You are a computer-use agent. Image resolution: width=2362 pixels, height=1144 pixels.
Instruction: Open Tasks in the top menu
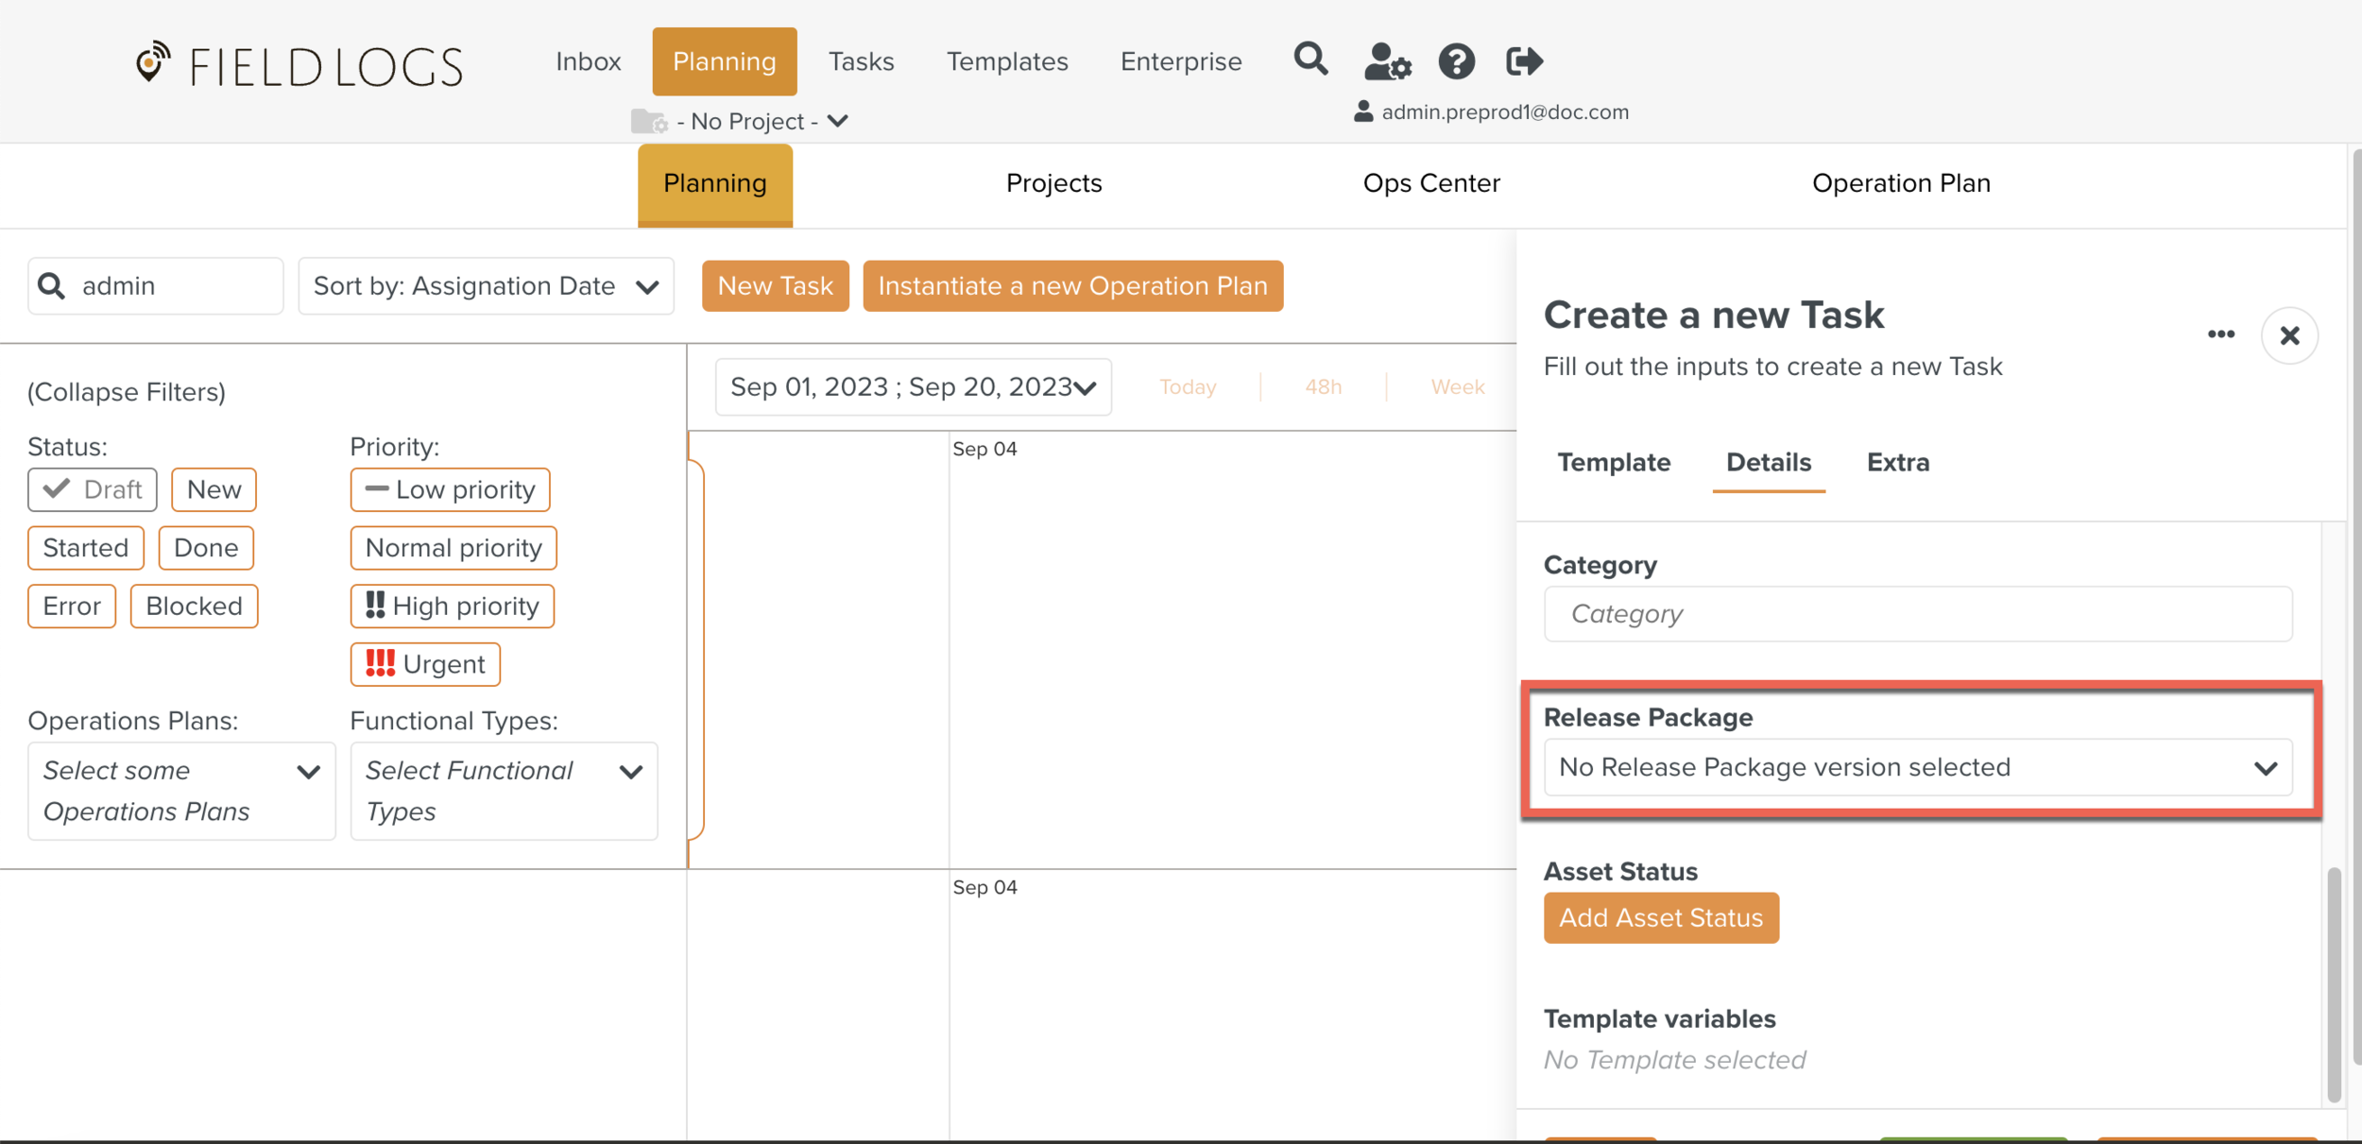(861, 61)
